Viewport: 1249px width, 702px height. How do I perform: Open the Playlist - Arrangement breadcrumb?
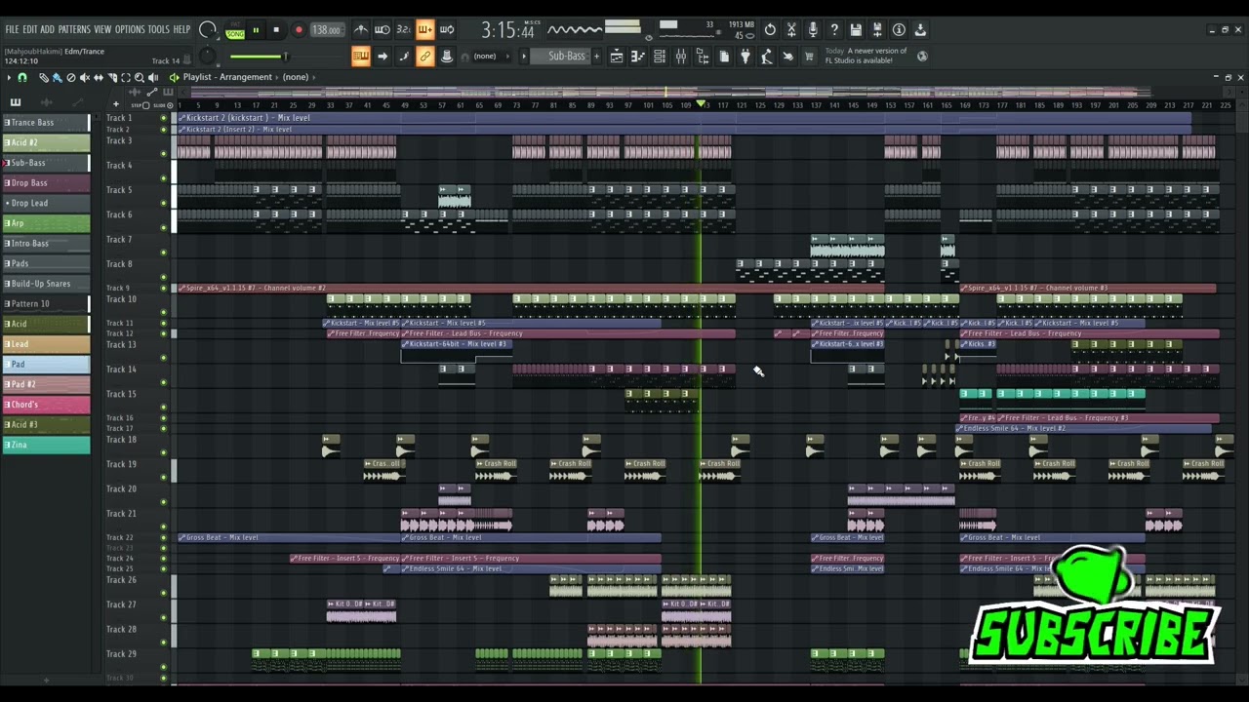pos(227,77)
